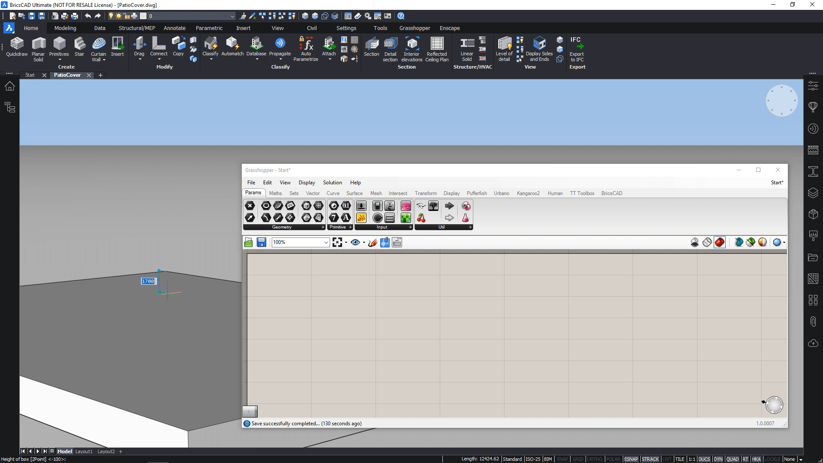Toggle GRID display in the status bar
The image size is (823, 463).
578,459
